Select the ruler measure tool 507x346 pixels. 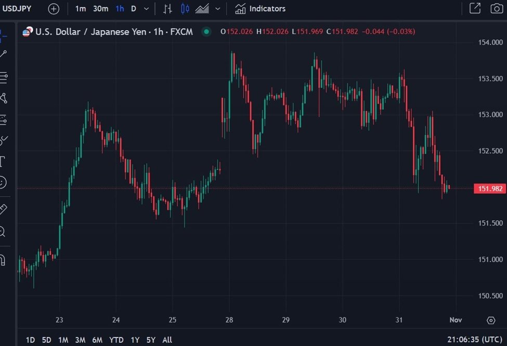3,209
